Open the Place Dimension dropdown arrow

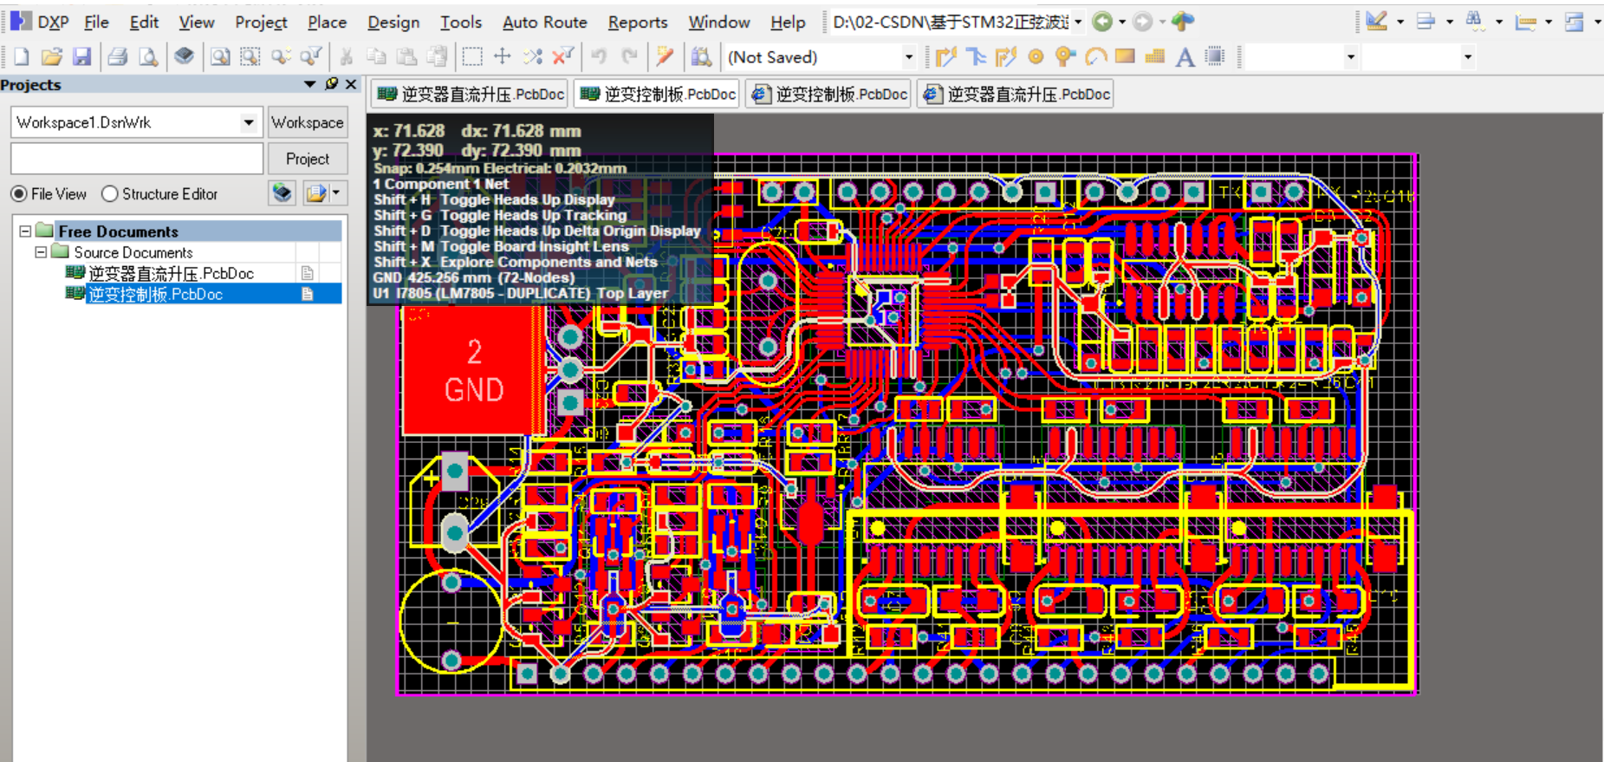click(1549, 22)
